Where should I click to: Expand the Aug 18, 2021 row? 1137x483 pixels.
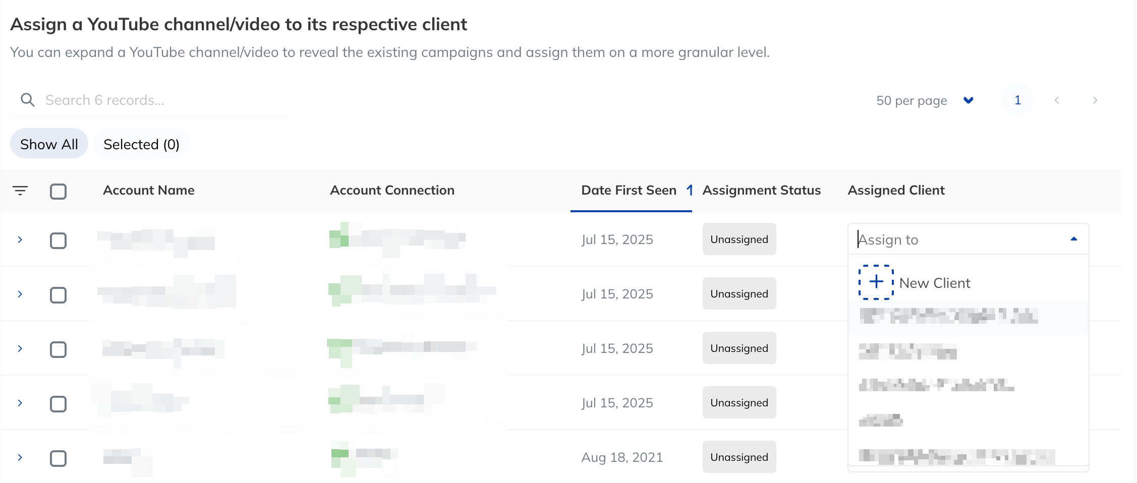20,457
